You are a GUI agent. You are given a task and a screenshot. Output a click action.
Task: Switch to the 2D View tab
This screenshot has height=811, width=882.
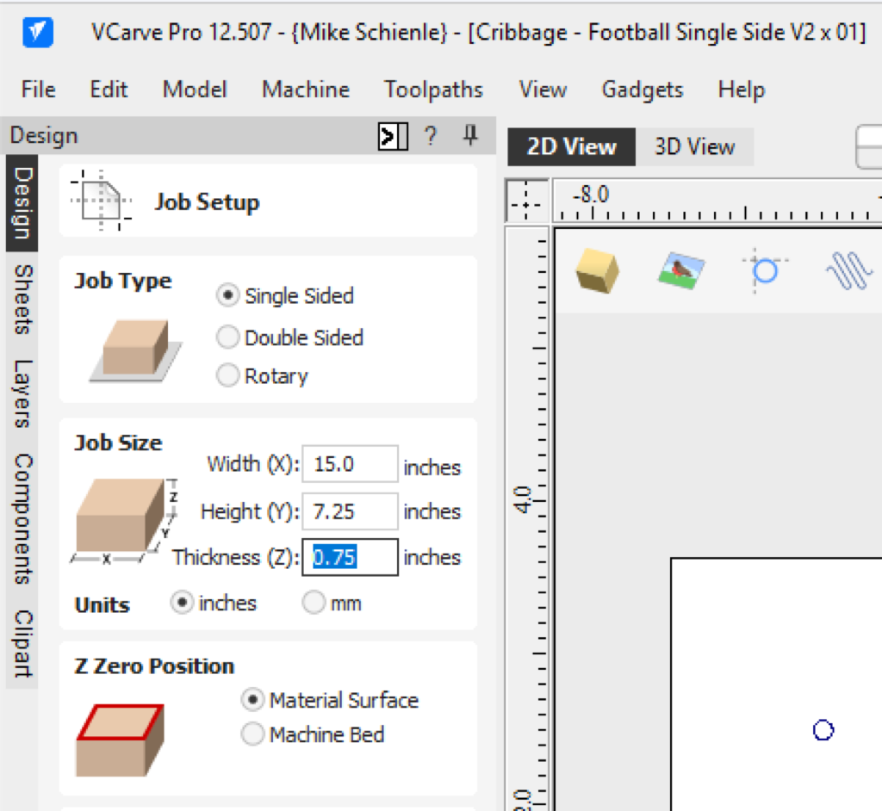pos(572,147)
